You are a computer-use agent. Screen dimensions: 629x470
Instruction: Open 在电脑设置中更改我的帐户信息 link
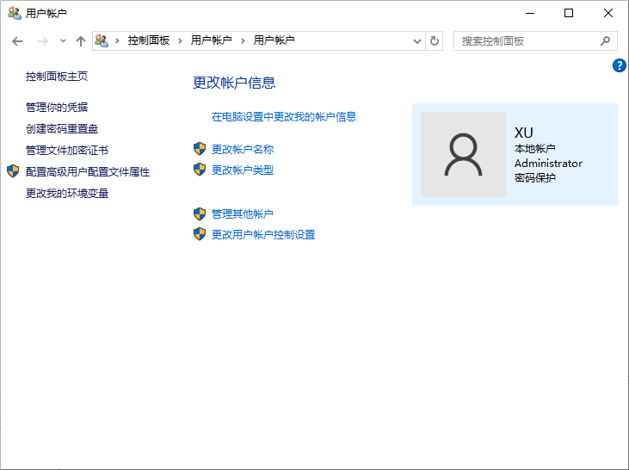pos(284,117)
